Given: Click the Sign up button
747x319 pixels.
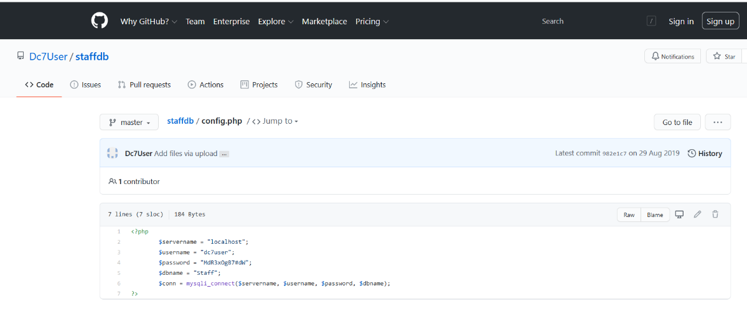Looking at the screenshot, I should [x=720, y=21].
